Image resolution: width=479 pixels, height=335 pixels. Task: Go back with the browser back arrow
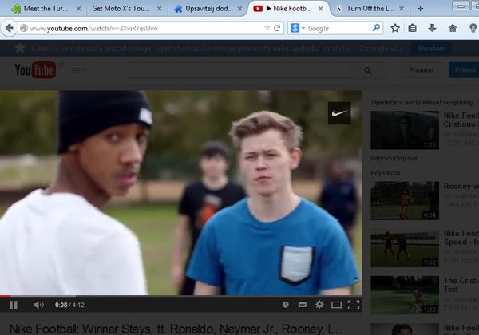point(9,29)
